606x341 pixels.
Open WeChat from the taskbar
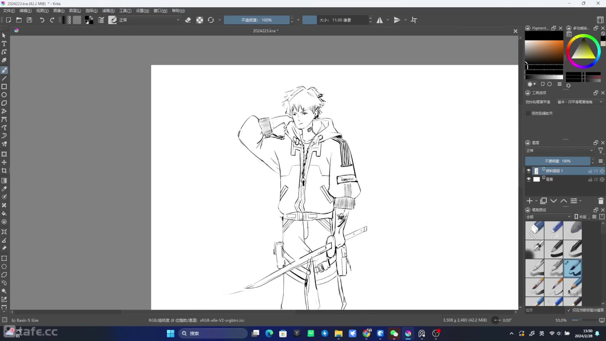click(394, 333)
